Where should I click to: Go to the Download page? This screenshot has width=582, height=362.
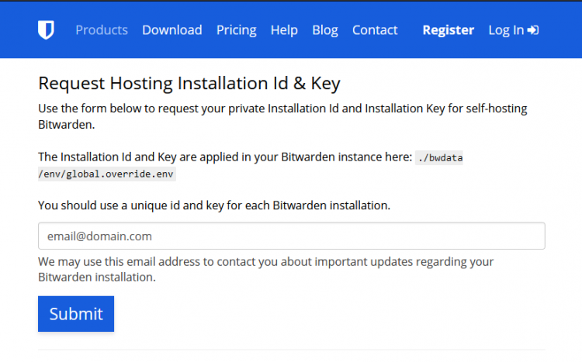tap(172, 30)
